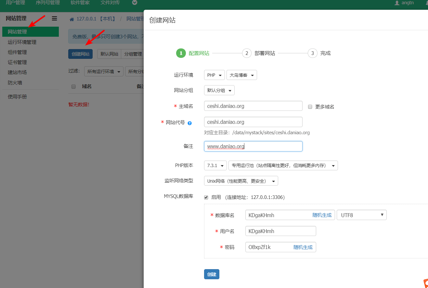Click the home icon in the breadcrumb
The height and width of the screenshot is (288, 428).
(72, 19)
